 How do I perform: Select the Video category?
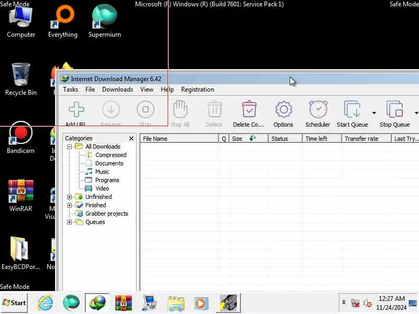tap(102, 188)
